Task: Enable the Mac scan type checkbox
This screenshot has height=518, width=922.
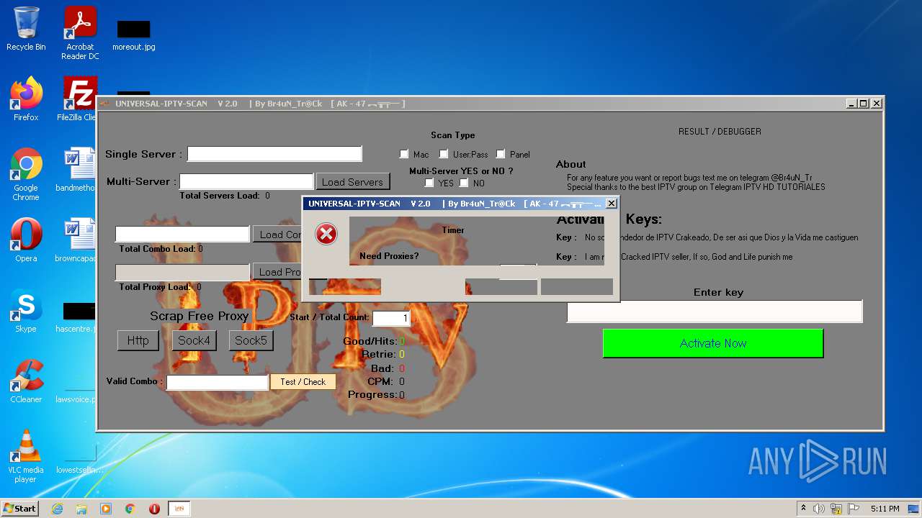Action: [404, 154]
